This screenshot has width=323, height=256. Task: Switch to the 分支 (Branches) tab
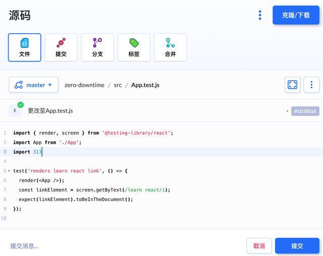(97, 47)
